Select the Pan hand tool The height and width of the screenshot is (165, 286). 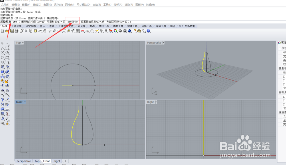click(45, 31)
